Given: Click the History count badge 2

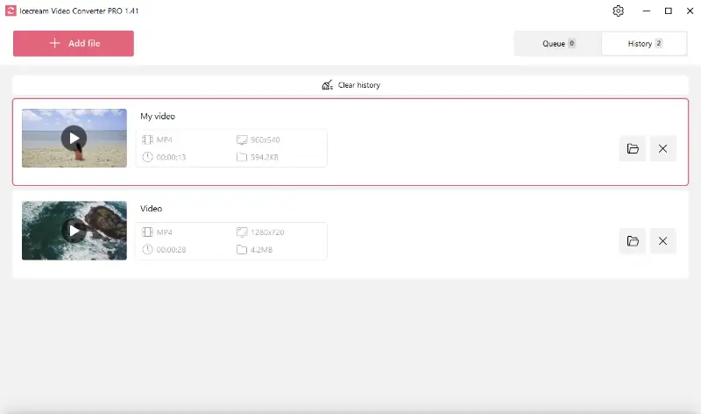Looking at the screenshot, I should [x=659, y=43].
